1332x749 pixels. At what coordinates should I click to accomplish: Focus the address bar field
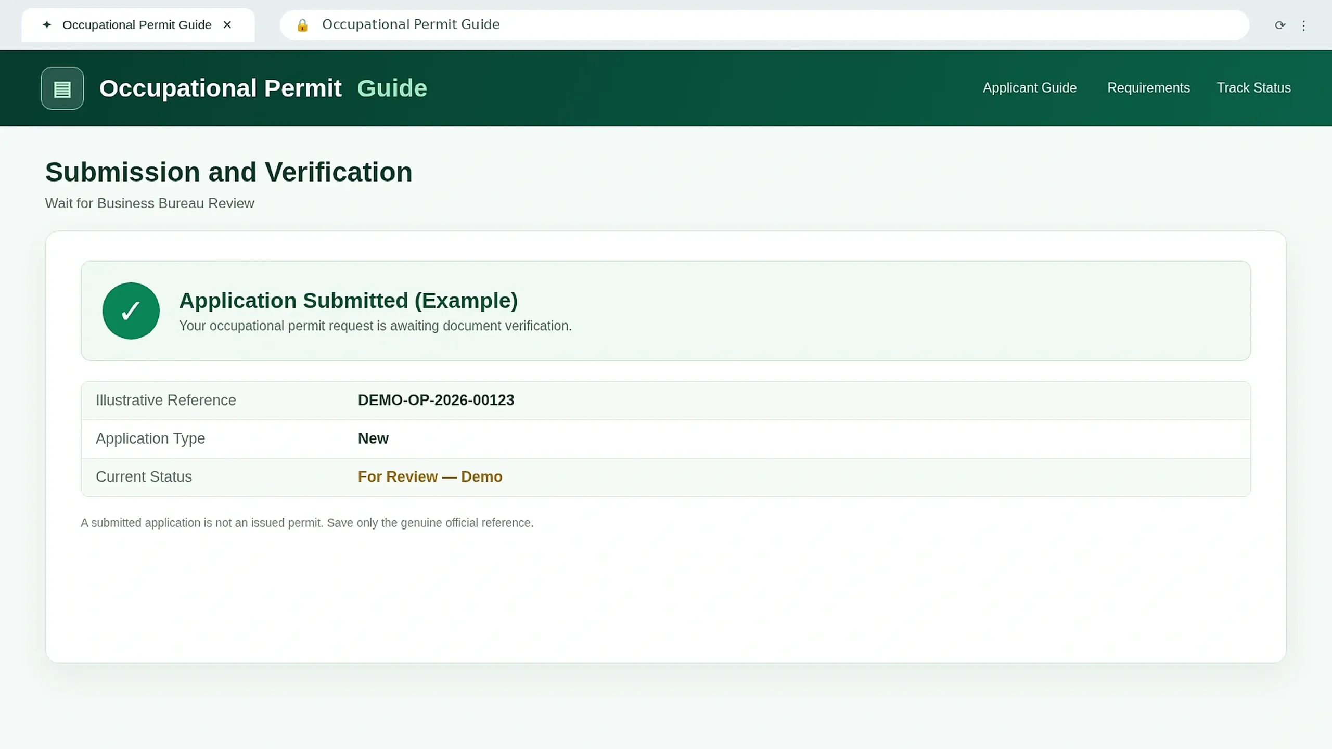[764, 25]
